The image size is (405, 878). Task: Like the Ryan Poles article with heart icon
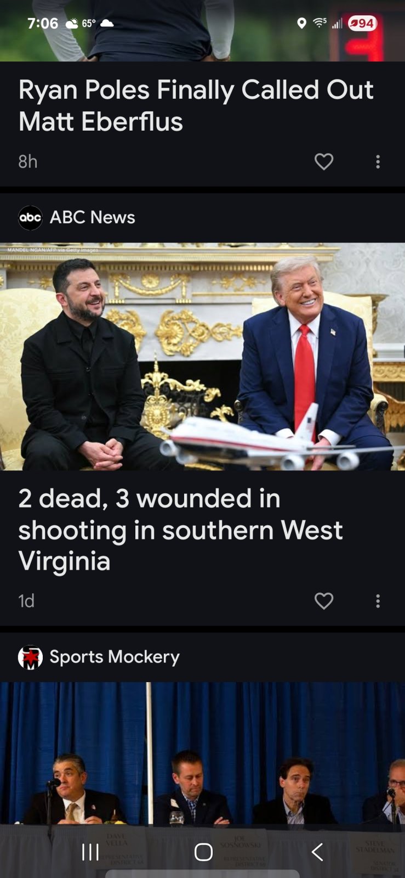click(324, 161)
